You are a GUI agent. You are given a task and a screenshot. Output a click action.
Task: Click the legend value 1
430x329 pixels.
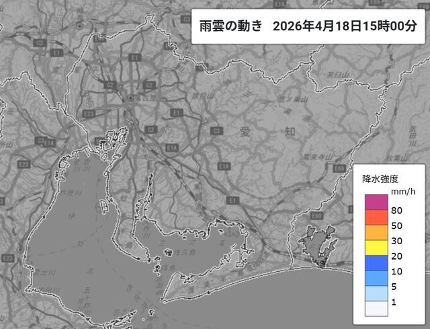(394, 302)
